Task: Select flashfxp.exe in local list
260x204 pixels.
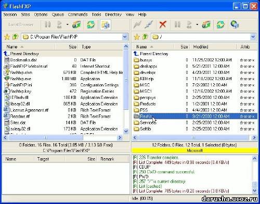Action: [21, 79]
